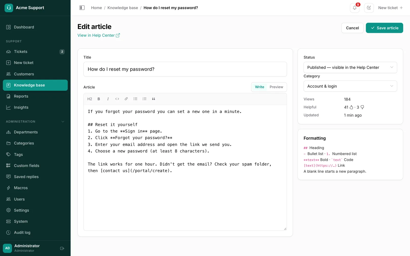Open Saved replies page

(x=35, y=177)
